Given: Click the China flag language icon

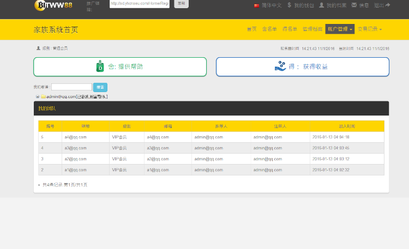Looking at the screenshot, I should pyautogui.click(x=257, y=5).
